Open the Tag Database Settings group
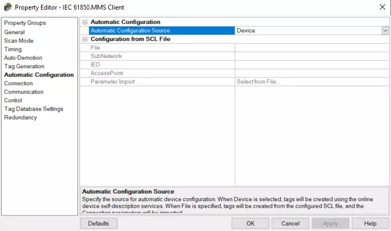This screenshot has height=231, width=391. pyautogui.click(x=34, y=109)
